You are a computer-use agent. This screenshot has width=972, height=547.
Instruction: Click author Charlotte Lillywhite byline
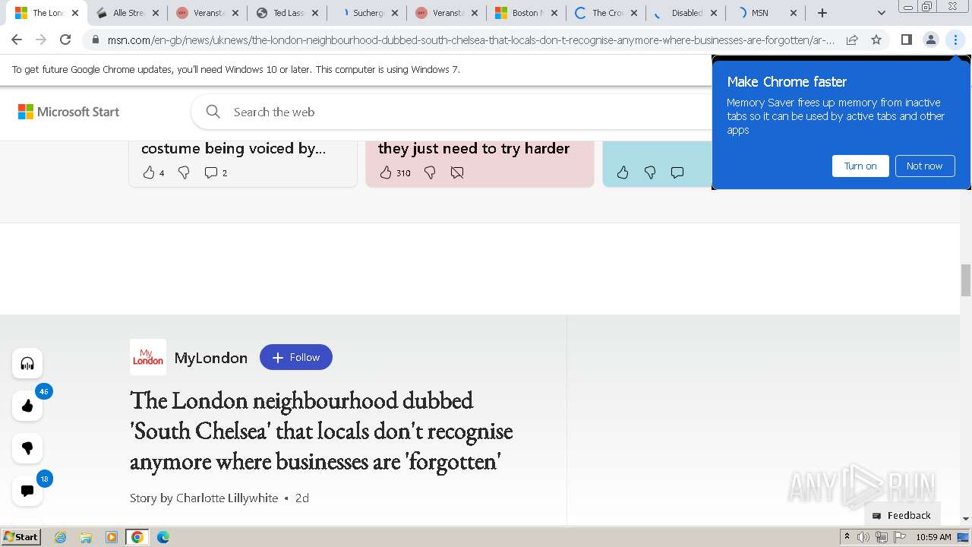(x=227, y=498)
